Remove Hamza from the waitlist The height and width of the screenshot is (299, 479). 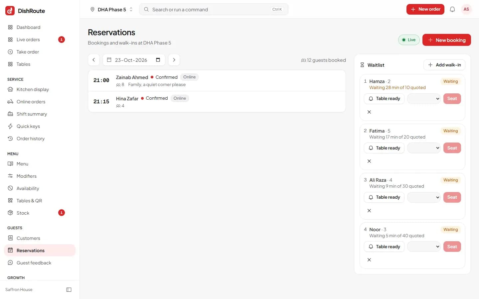(369, 112)
